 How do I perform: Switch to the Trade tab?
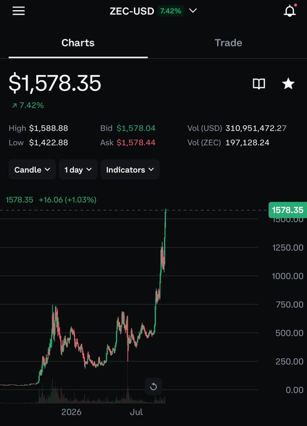coord(228,43)
